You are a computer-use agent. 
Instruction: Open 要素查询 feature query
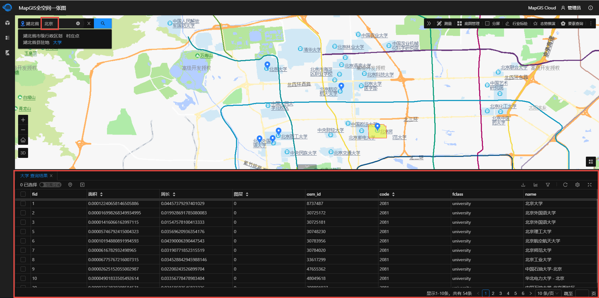pyautogui.click(x=572, y=23)
